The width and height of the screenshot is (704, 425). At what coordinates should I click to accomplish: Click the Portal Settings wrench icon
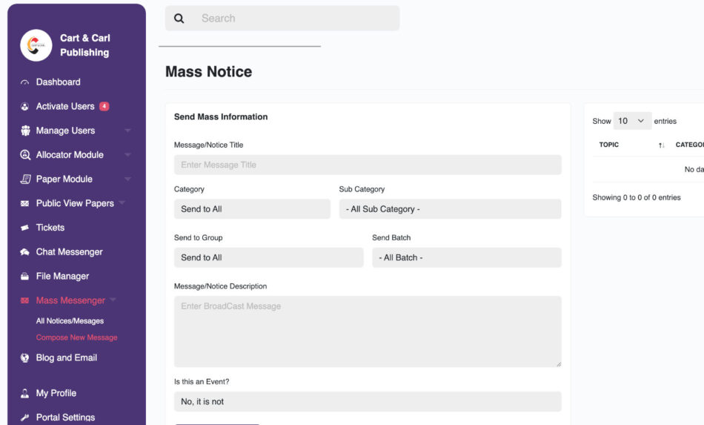(24, 418)
